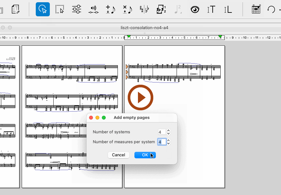Open the volume and sound control
The width and height of the screenshot is (281, 195).
[x=93, y=9]
